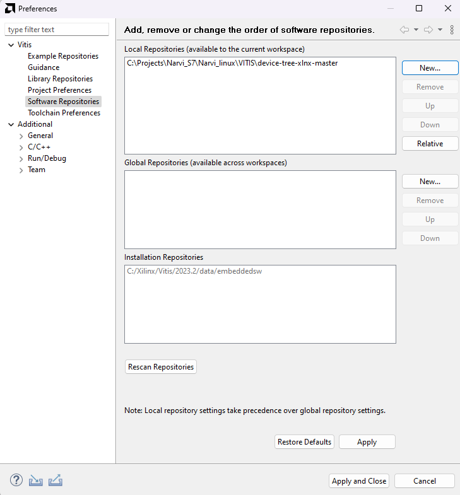Click the export preferences icon
This screenshot has width=460, height=495.
click(56, 480)
